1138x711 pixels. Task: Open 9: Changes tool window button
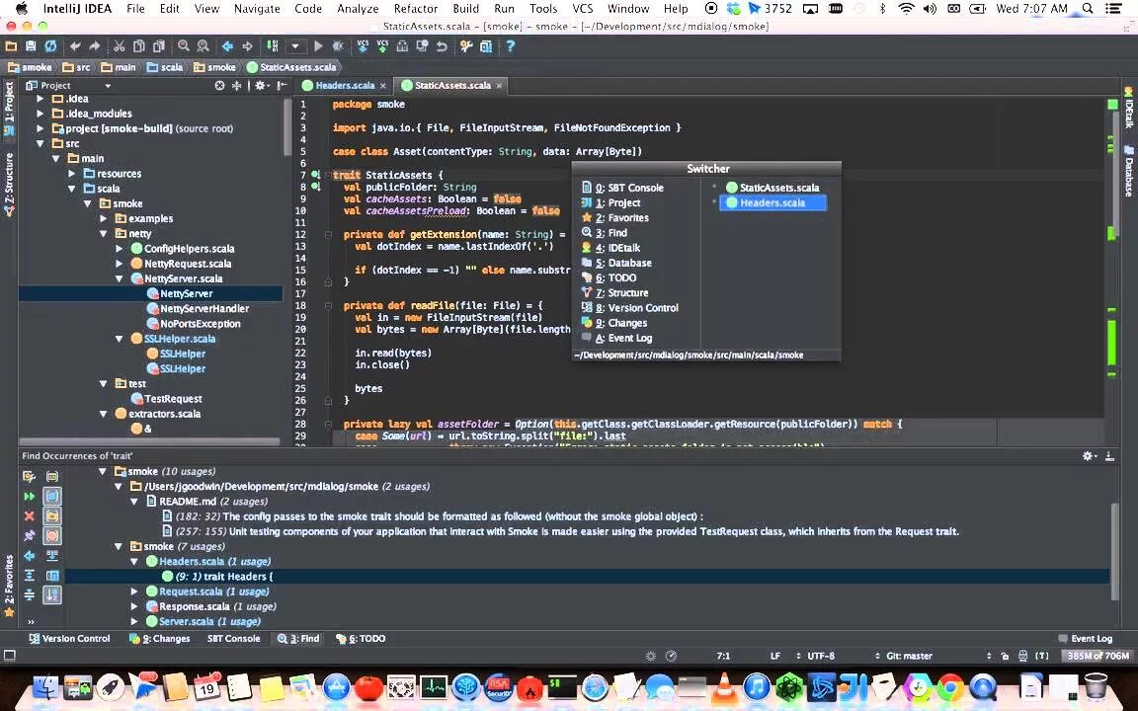[x=159, y=639]
